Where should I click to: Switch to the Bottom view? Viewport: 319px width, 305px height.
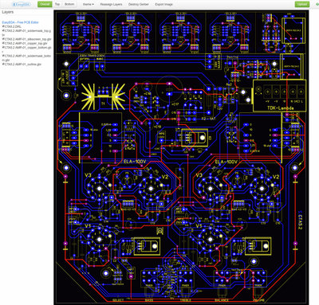(x=69, y=4)
